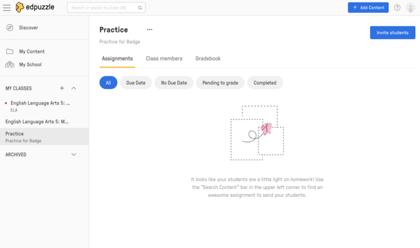The height and width of the screenshot is (248, 420).
Task: Filter by Pending to grade
Action: coord(220,83)
